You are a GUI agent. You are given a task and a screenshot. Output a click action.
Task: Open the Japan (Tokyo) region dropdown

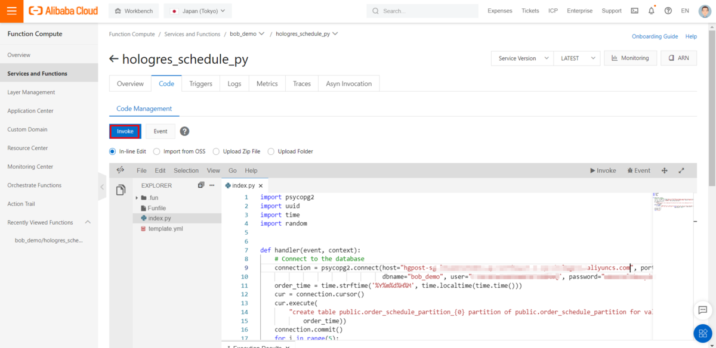coord(199,11)
